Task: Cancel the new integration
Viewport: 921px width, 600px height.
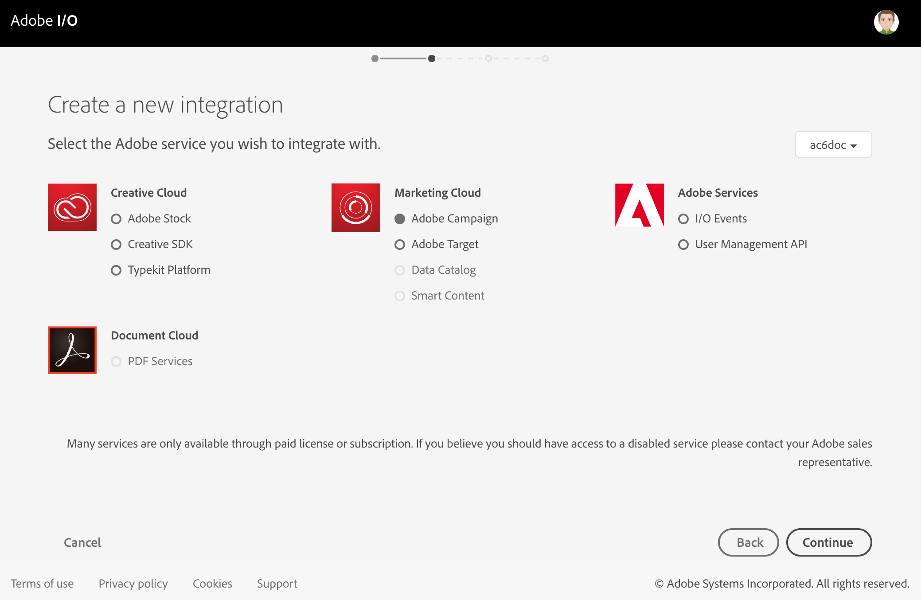Action: (x=82, y=542)
